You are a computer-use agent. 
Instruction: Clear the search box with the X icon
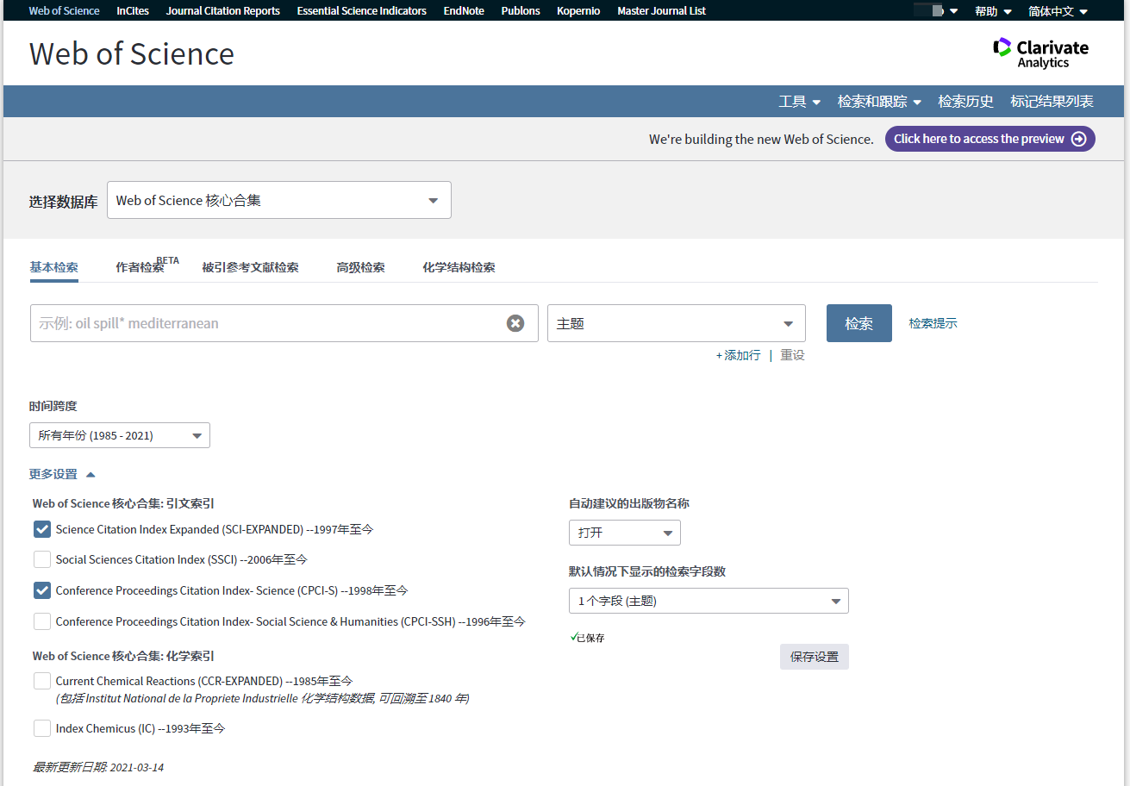coord(515,323)
